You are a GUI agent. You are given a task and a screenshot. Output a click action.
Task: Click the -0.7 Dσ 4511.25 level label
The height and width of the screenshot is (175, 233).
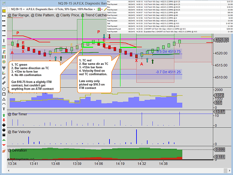pyautogui.click(x=168, y=72)
